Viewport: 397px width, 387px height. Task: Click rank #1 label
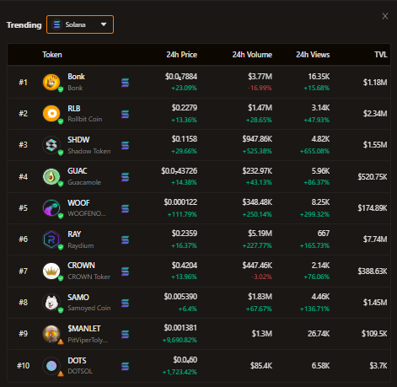pyautogui.click(x=23, y=83)
